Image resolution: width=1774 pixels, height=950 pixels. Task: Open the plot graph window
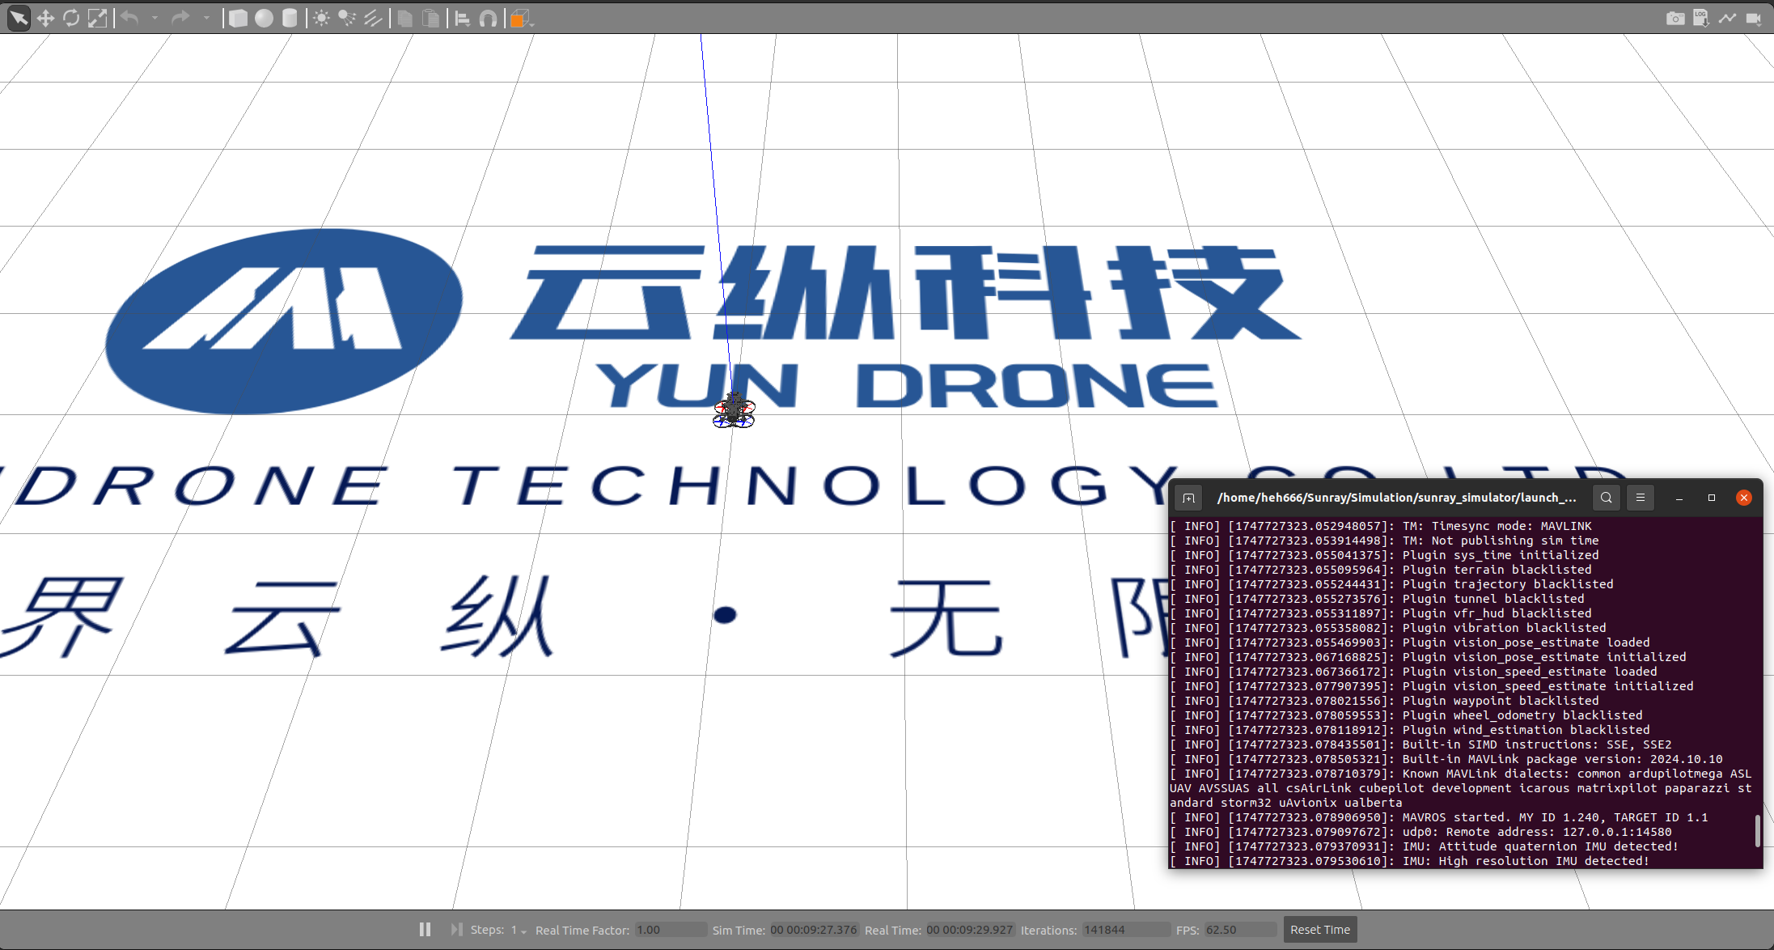(x=1727, y=18)
